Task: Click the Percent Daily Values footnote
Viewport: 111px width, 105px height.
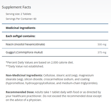Action: tap(40, 63)
